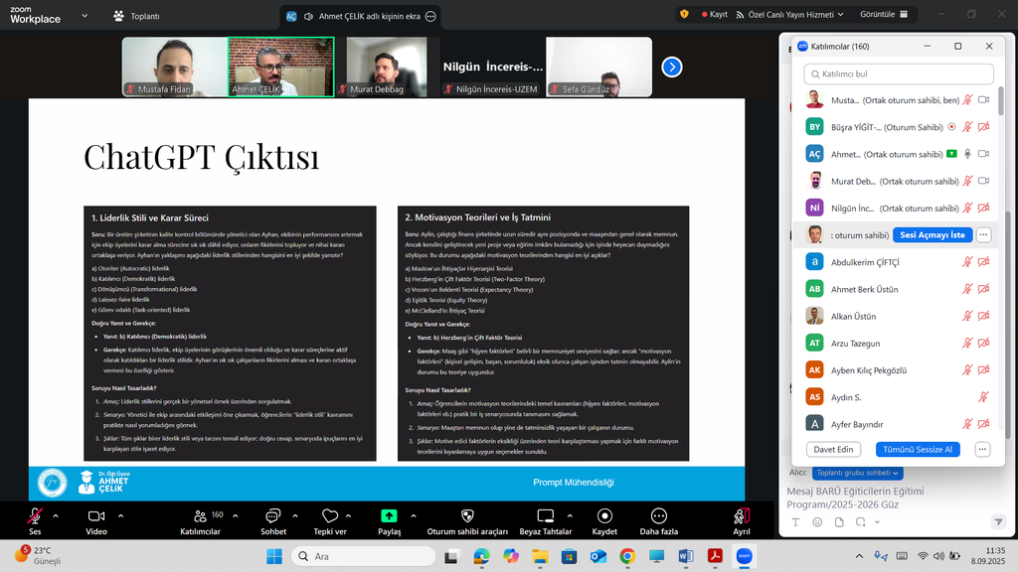1018x572 pixels.
Task: Open Google Chrome from the taskbar
Action: [627, 556]
